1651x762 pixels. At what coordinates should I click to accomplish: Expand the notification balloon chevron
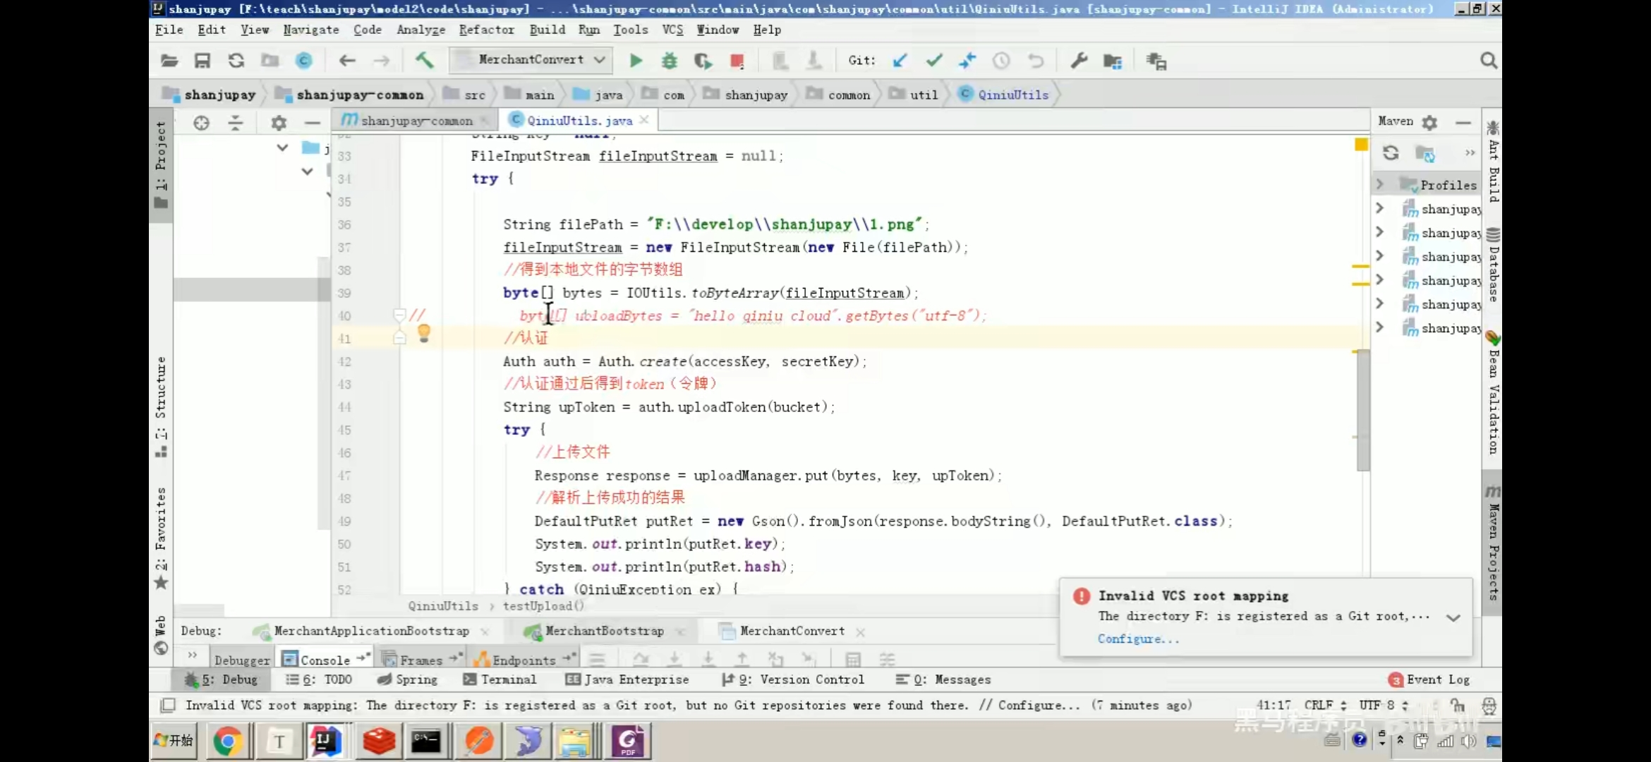pyautogui.click(x=1453, y=617)
